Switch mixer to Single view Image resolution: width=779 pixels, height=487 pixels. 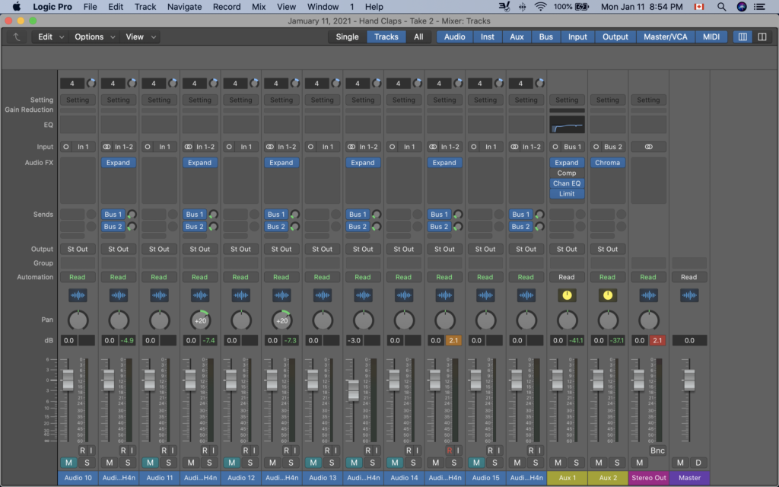tap(347, 37)
